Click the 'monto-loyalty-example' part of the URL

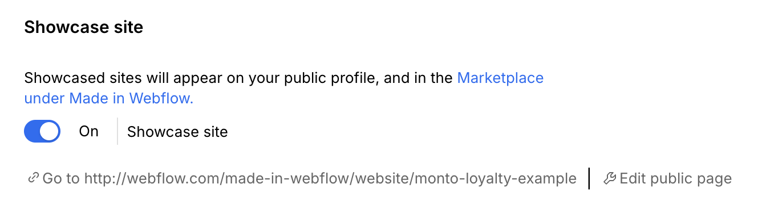(x=496, y=179)
